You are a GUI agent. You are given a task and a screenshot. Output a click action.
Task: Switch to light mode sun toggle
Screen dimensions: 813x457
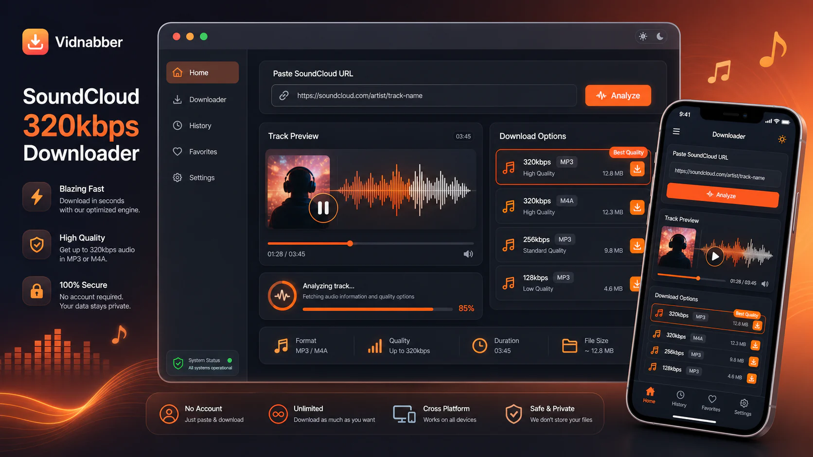[643, 36]
